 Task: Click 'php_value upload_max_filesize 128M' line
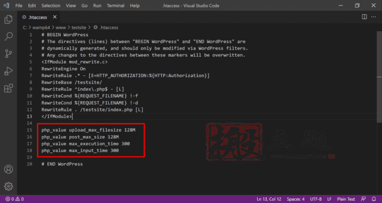(88, 130)
